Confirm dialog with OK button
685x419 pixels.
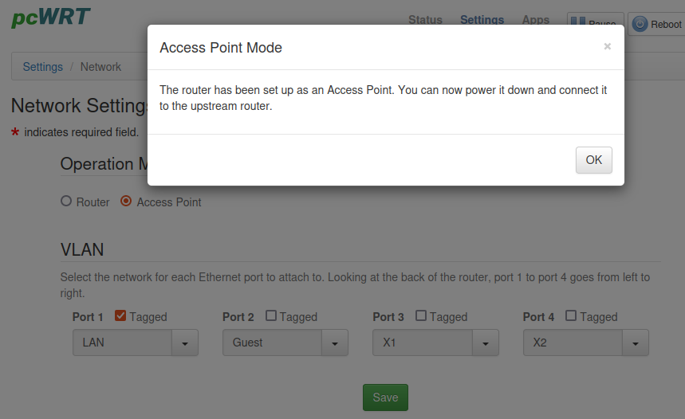(593, 160)
